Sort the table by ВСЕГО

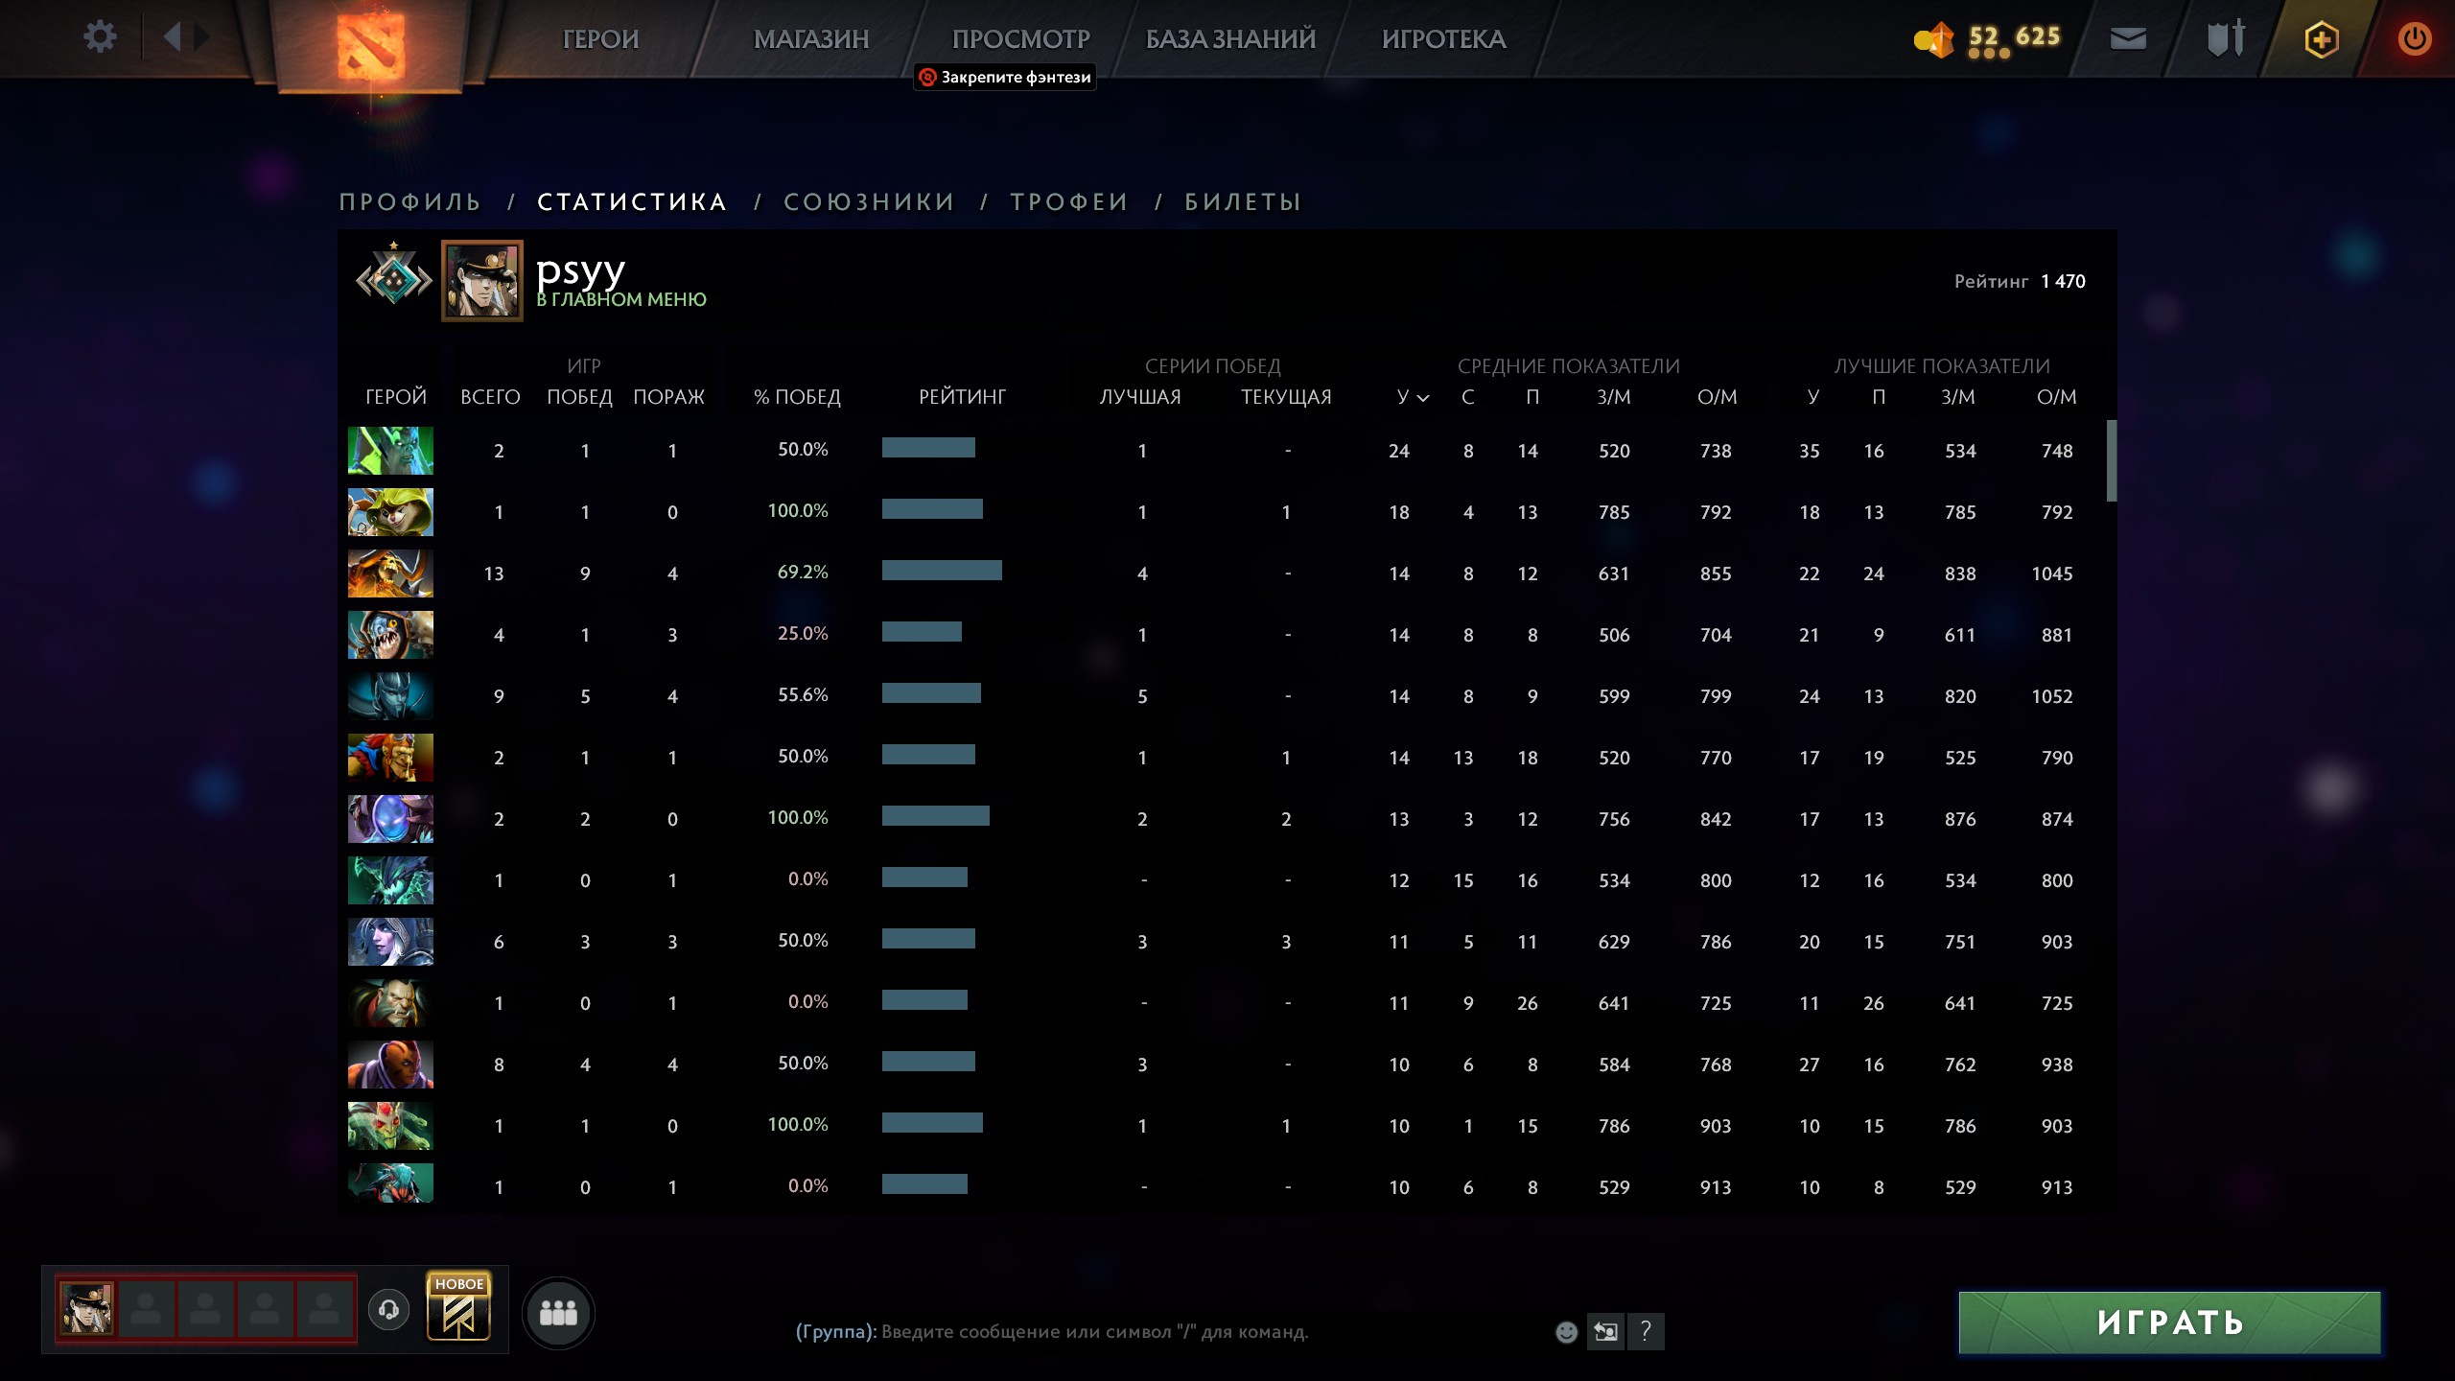click(x=490, y=397)
